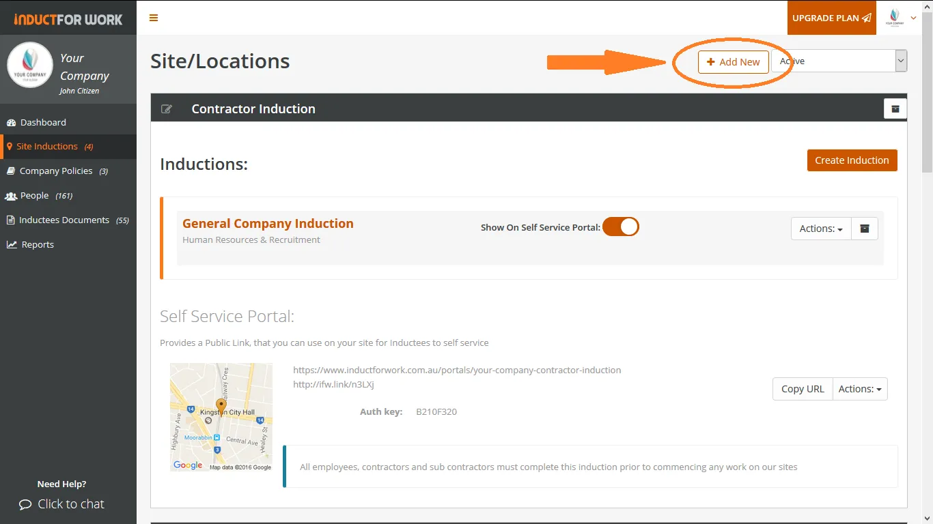Click the Copy URL button

coord(803,389)
